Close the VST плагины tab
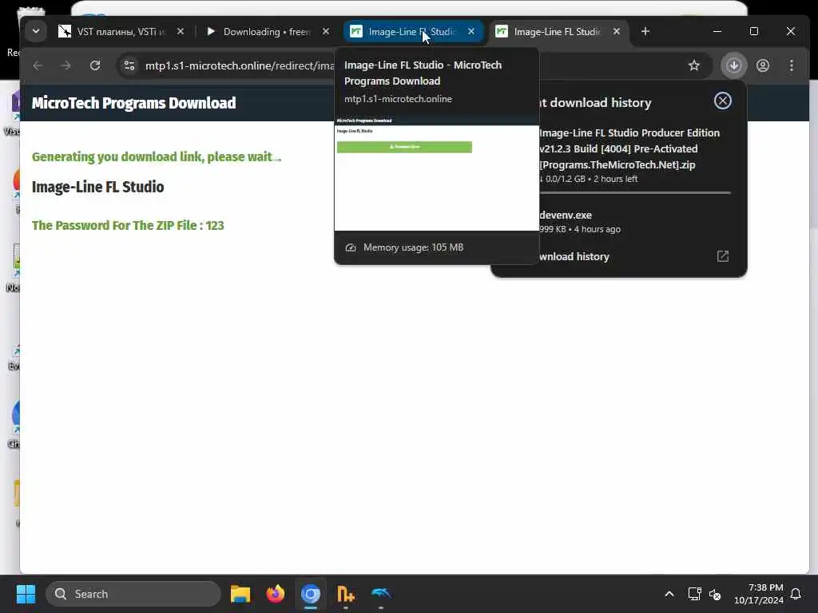The width and height of the screenshot is (818, 613). (180, 31)
